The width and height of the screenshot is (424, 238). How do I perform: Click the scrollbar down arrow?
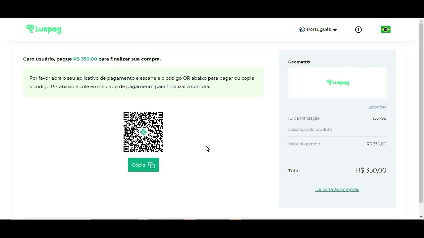click(x=421, y=217)
